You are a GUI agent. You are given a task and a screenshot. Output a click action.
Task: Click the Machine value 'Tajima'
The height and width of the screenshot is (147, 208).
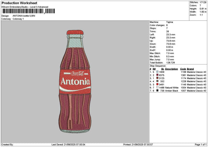[170, 22]
